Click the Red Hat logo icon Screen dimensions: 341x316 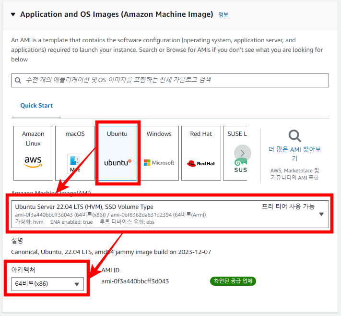pyautogui.click(x=201, y=163)
